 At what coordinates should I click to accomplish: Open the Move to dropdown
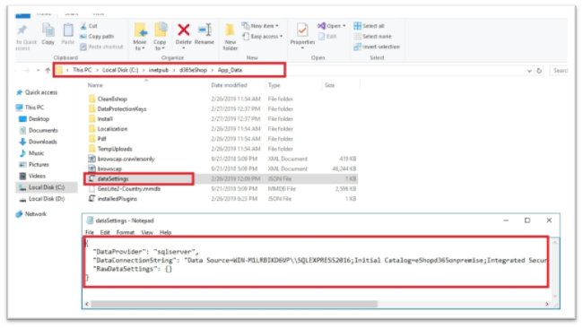[140, 37]
